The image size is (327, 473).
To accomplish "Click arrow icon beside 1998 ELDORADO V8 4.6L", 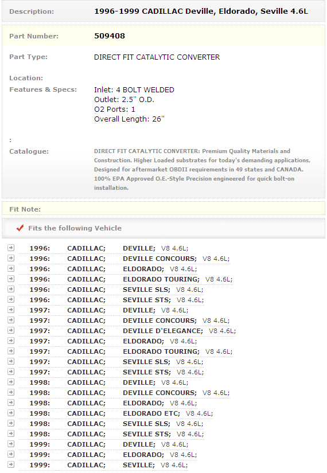I will click(11, 402).
